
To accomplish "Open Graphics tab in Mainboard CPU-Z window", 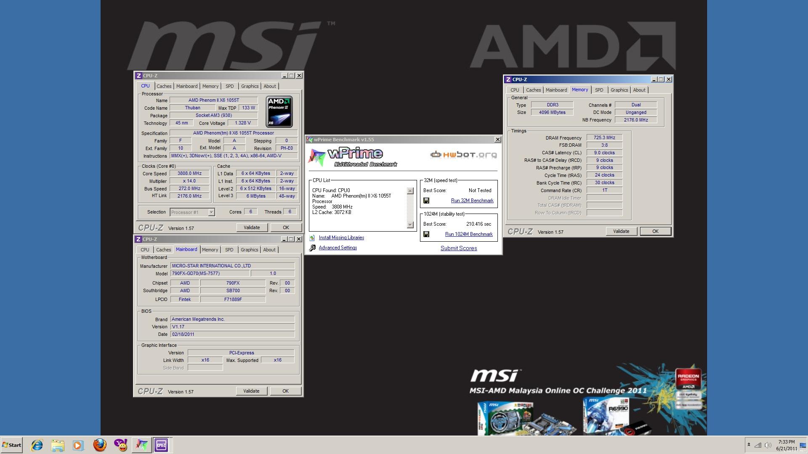I will point(249,250).
